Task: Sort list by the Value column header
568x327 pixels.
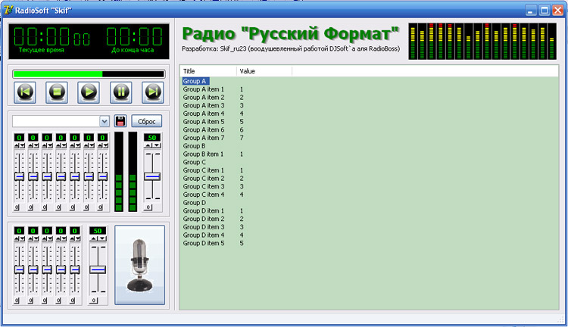Action: point(264,71)
